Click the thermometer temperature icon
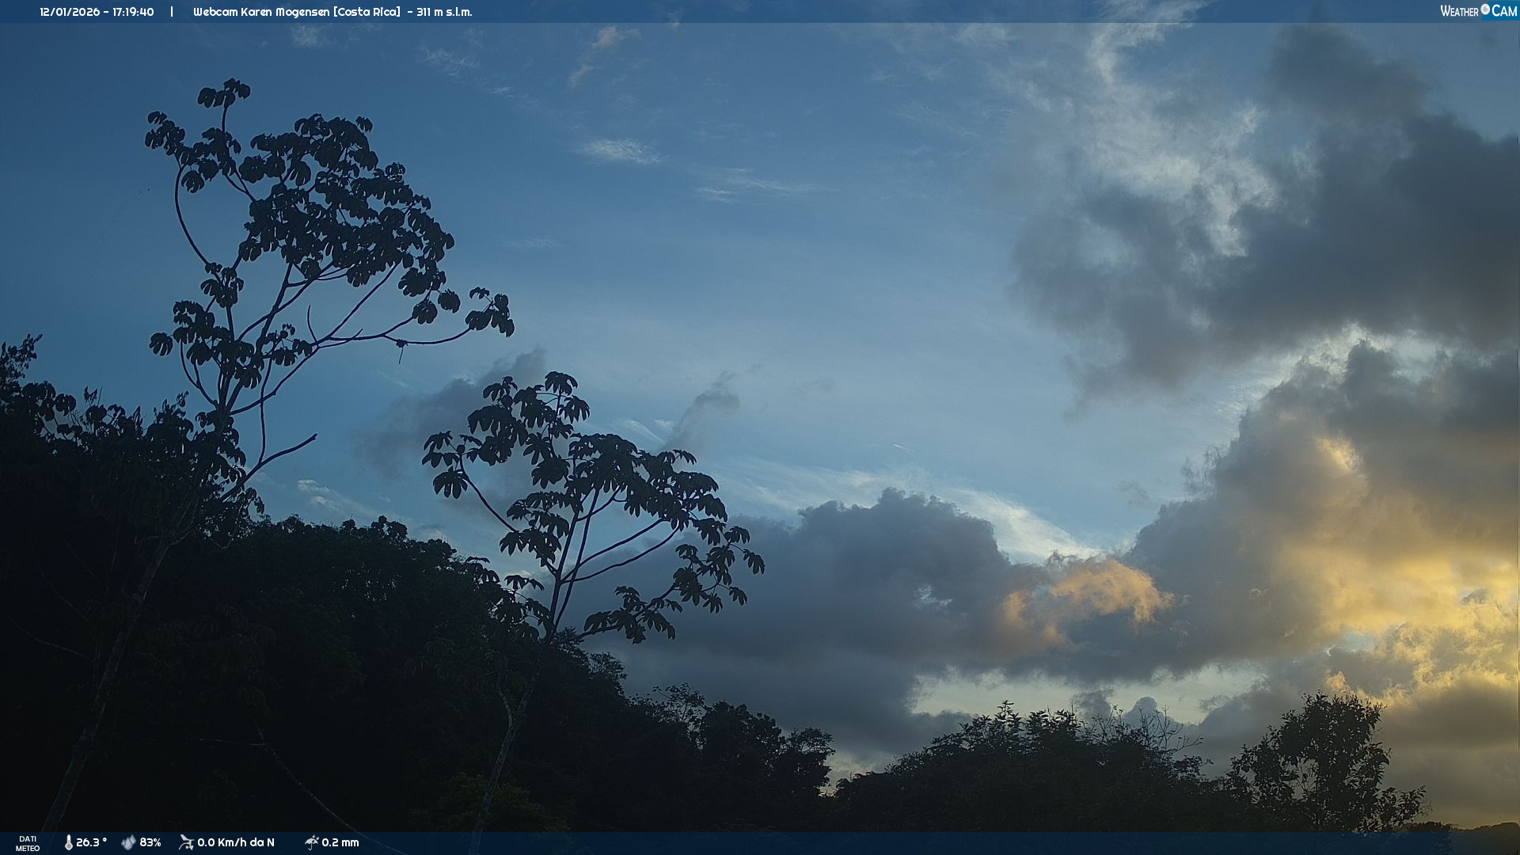This screenshot has width=1520, height=855. coord(68,842)
